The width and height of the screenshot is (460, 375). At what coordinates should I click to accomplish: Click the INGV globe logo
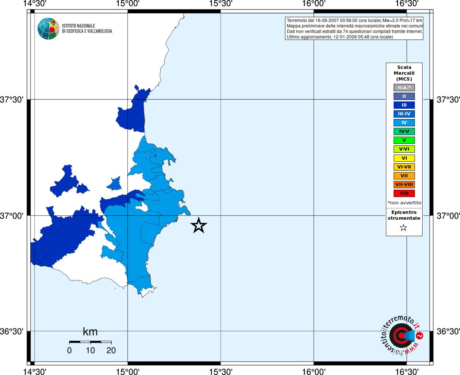tap(48, 29)
